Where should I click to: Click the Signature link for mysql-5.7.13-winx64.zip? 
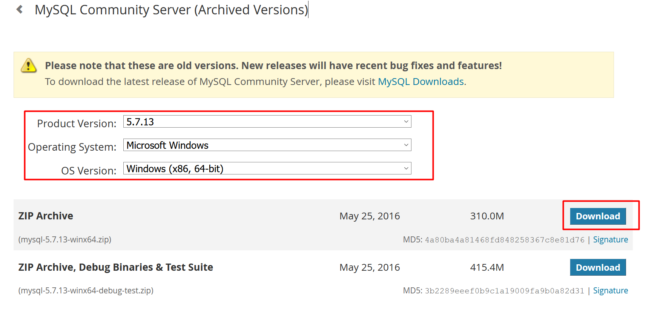click(610, 239)
